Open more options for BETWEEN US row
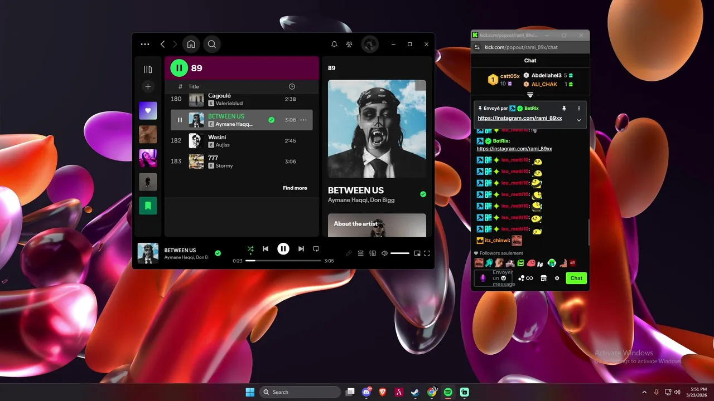 303,120
